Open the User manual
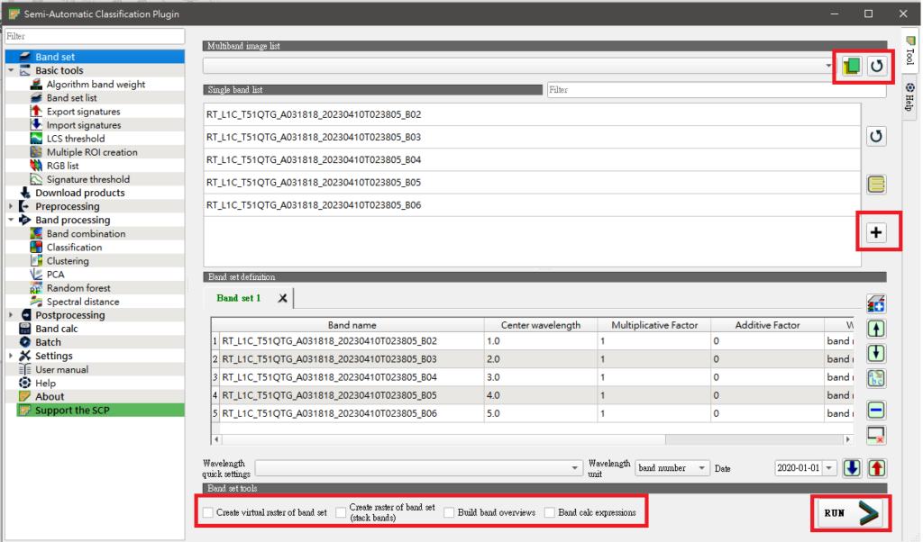923x542 pixels. (x=62, y=369)
